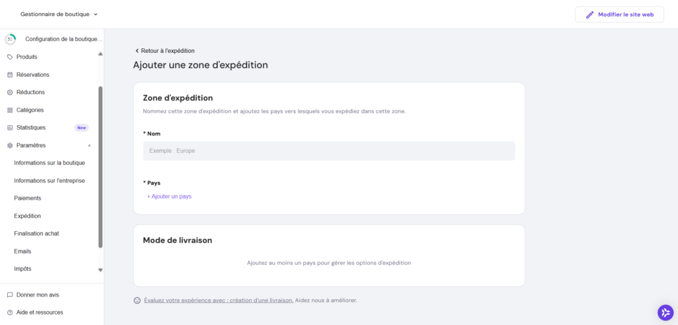
Task: Go to Informations sur la boutique
Action: pyautogui.click(x=49, y=163)
